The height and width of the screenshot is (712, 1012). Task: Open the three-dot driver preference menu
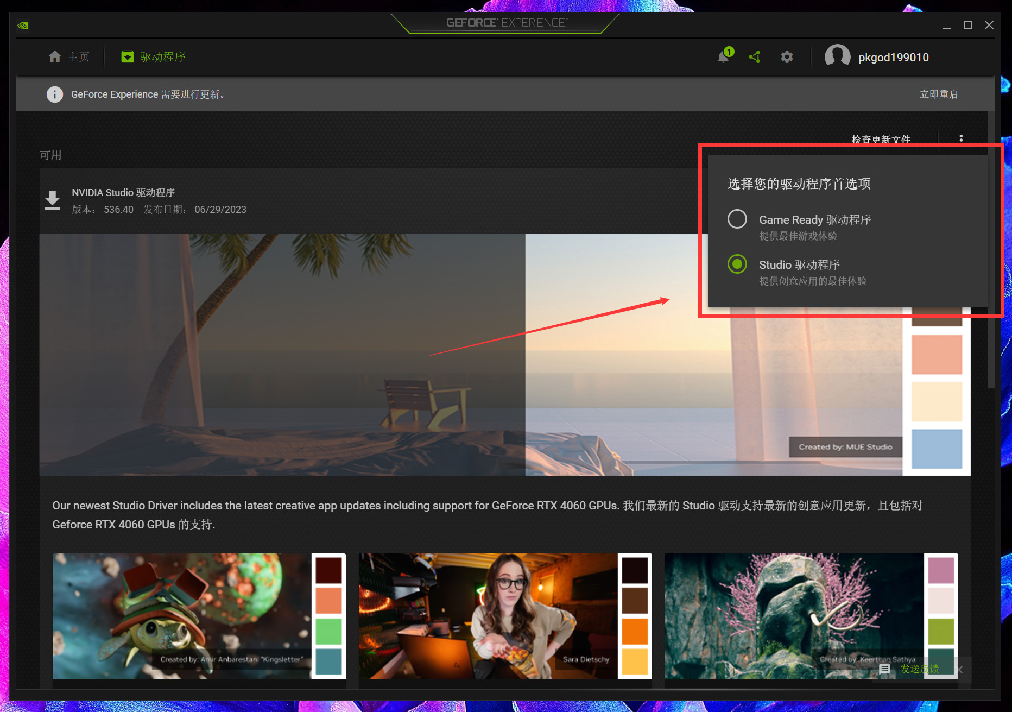961,139
